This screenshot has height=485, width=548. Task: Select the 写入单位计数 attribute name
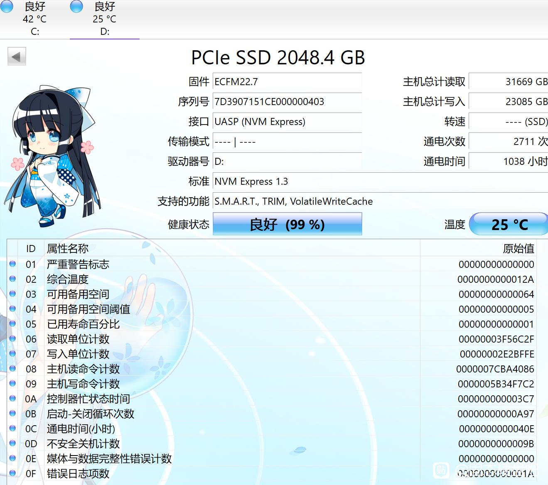click(78, 354)
